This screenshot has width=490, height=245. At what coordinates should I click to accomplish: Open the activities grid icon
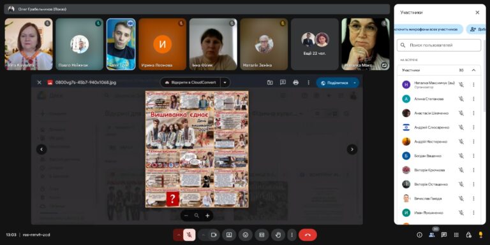click(x=456, y=235)
